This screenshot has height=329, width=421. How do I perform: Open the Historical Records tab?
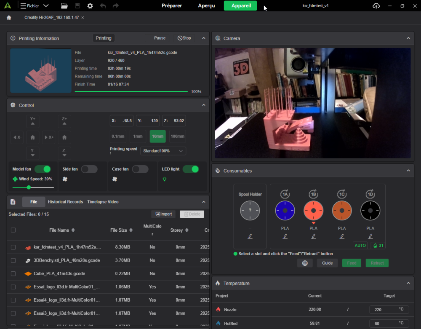65,202
